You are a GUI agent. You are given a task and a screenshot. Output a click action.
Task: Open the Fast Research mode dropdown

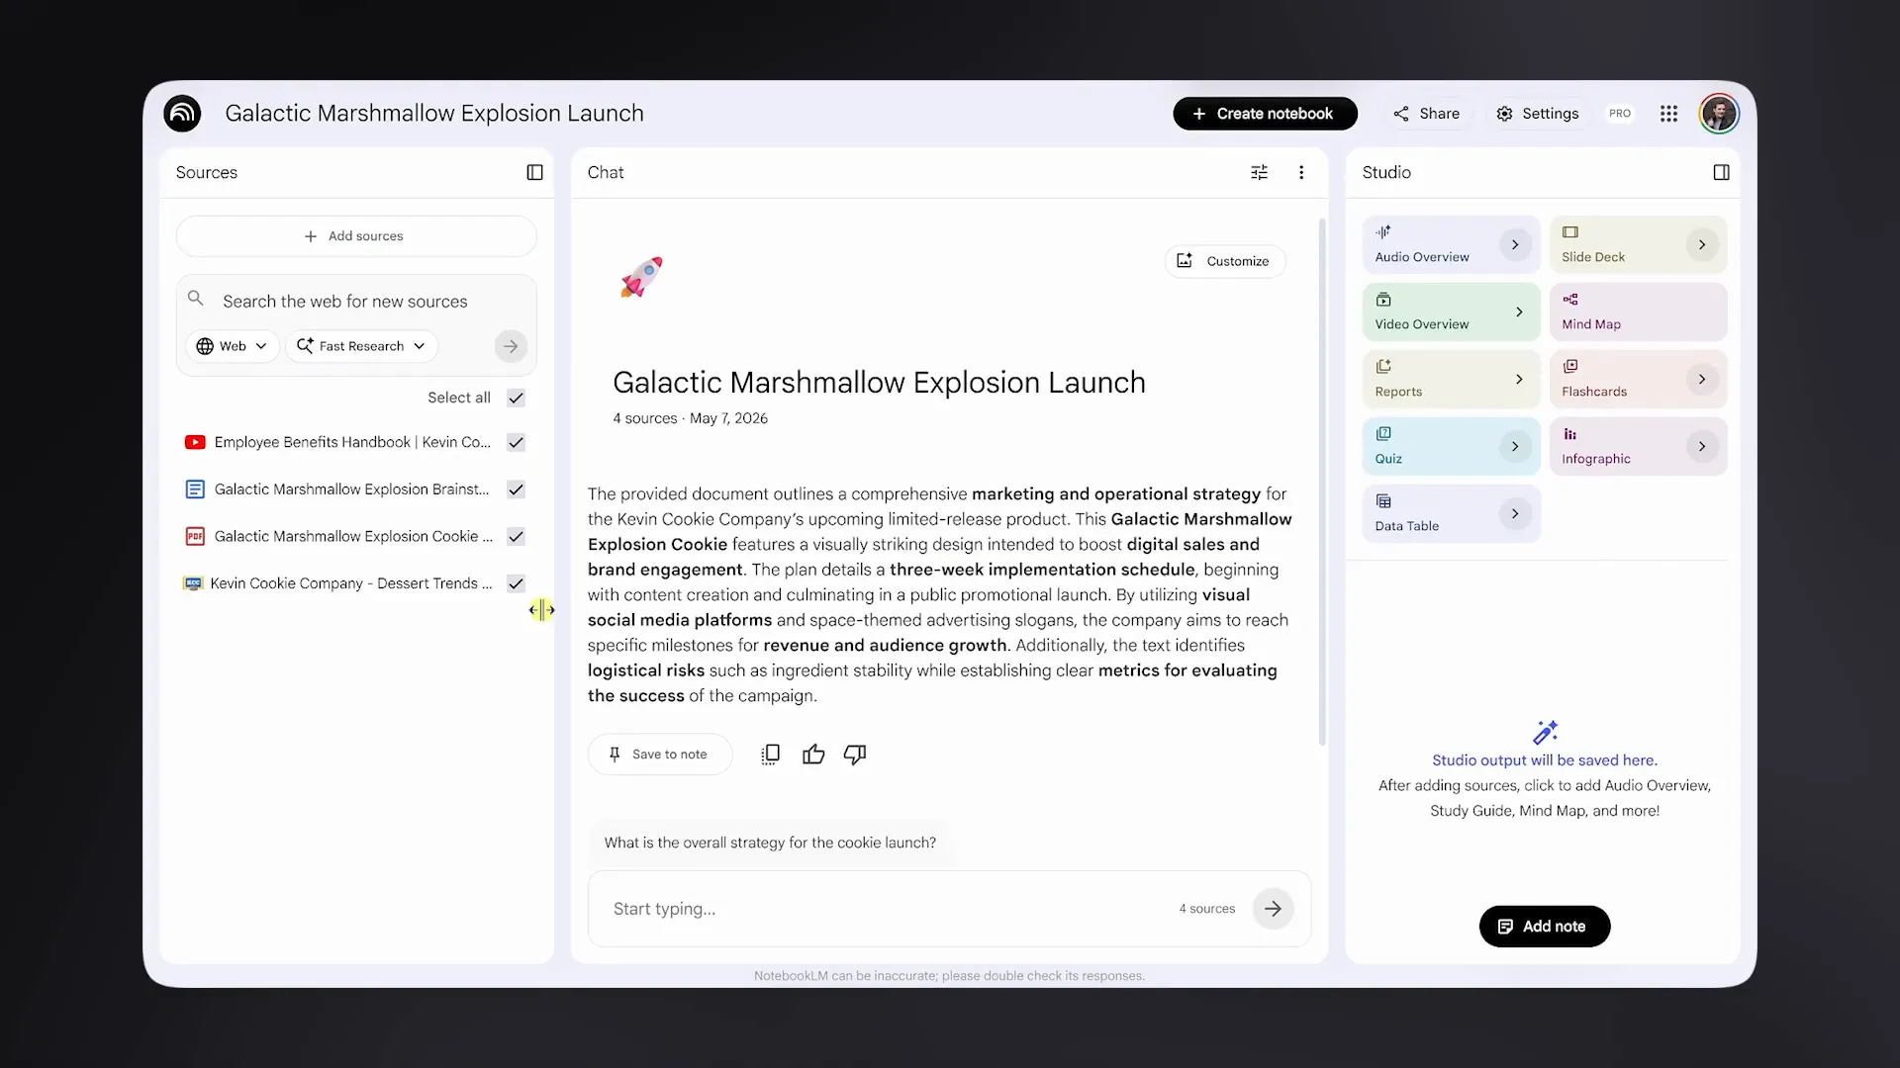click(x=361, y=346)
